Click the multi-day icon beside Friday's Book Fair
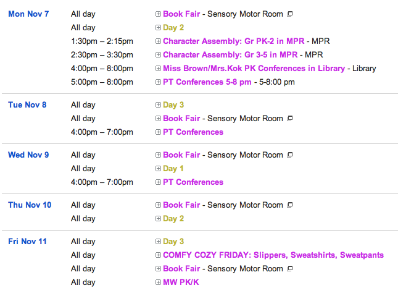This screenshot has height=293, width=398. pyautogui.click(x=289, y=268)
